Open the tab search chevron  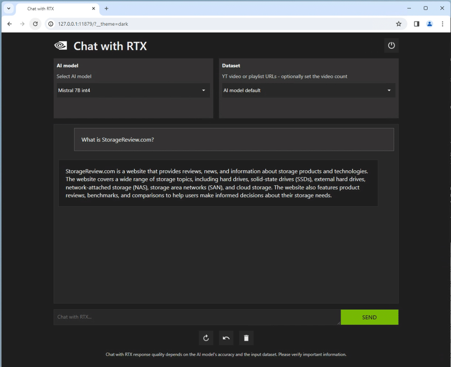tap(9, 8)
